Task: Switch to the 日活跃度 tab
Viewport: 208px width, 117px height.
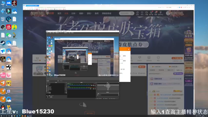Action: pyautogui.click(x=152, y=70)
